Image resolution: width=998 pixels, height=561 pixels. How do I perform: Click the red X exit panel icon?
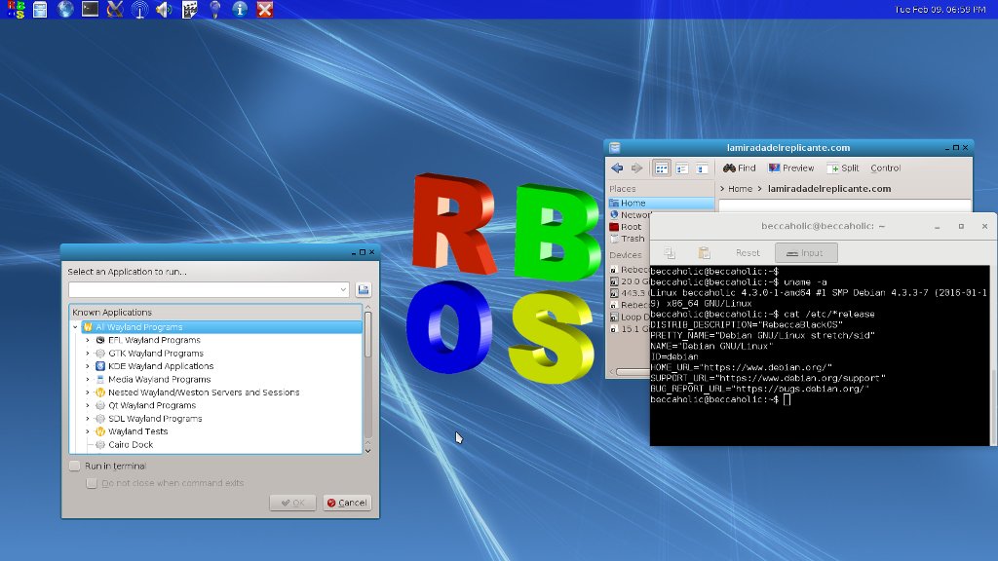[x=265, y=9]
